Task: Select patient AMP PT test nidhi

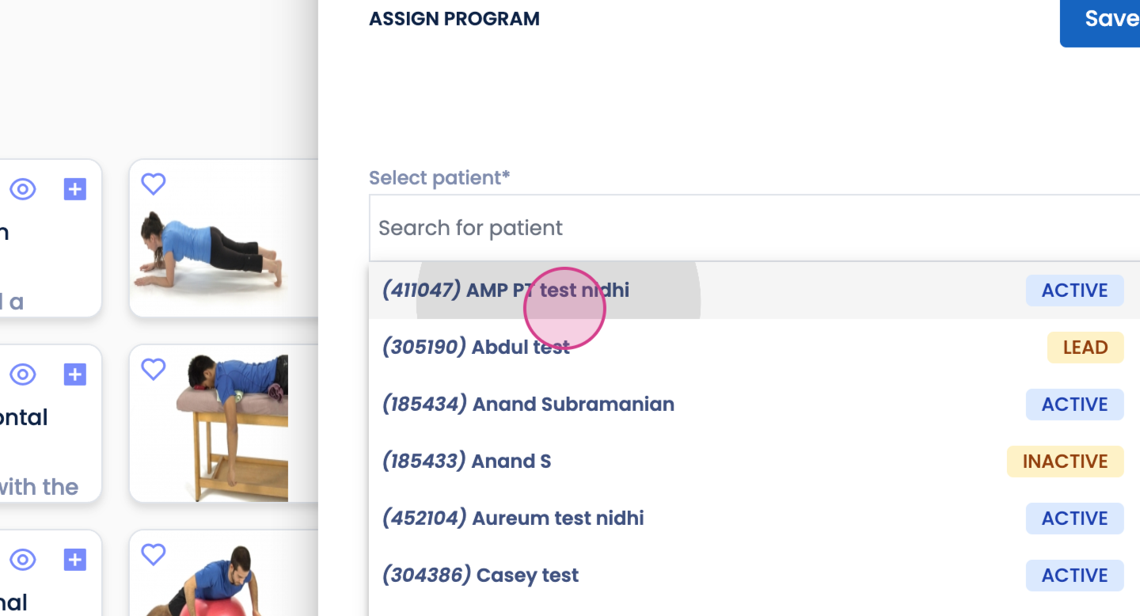Action: [x=506, y=291]
